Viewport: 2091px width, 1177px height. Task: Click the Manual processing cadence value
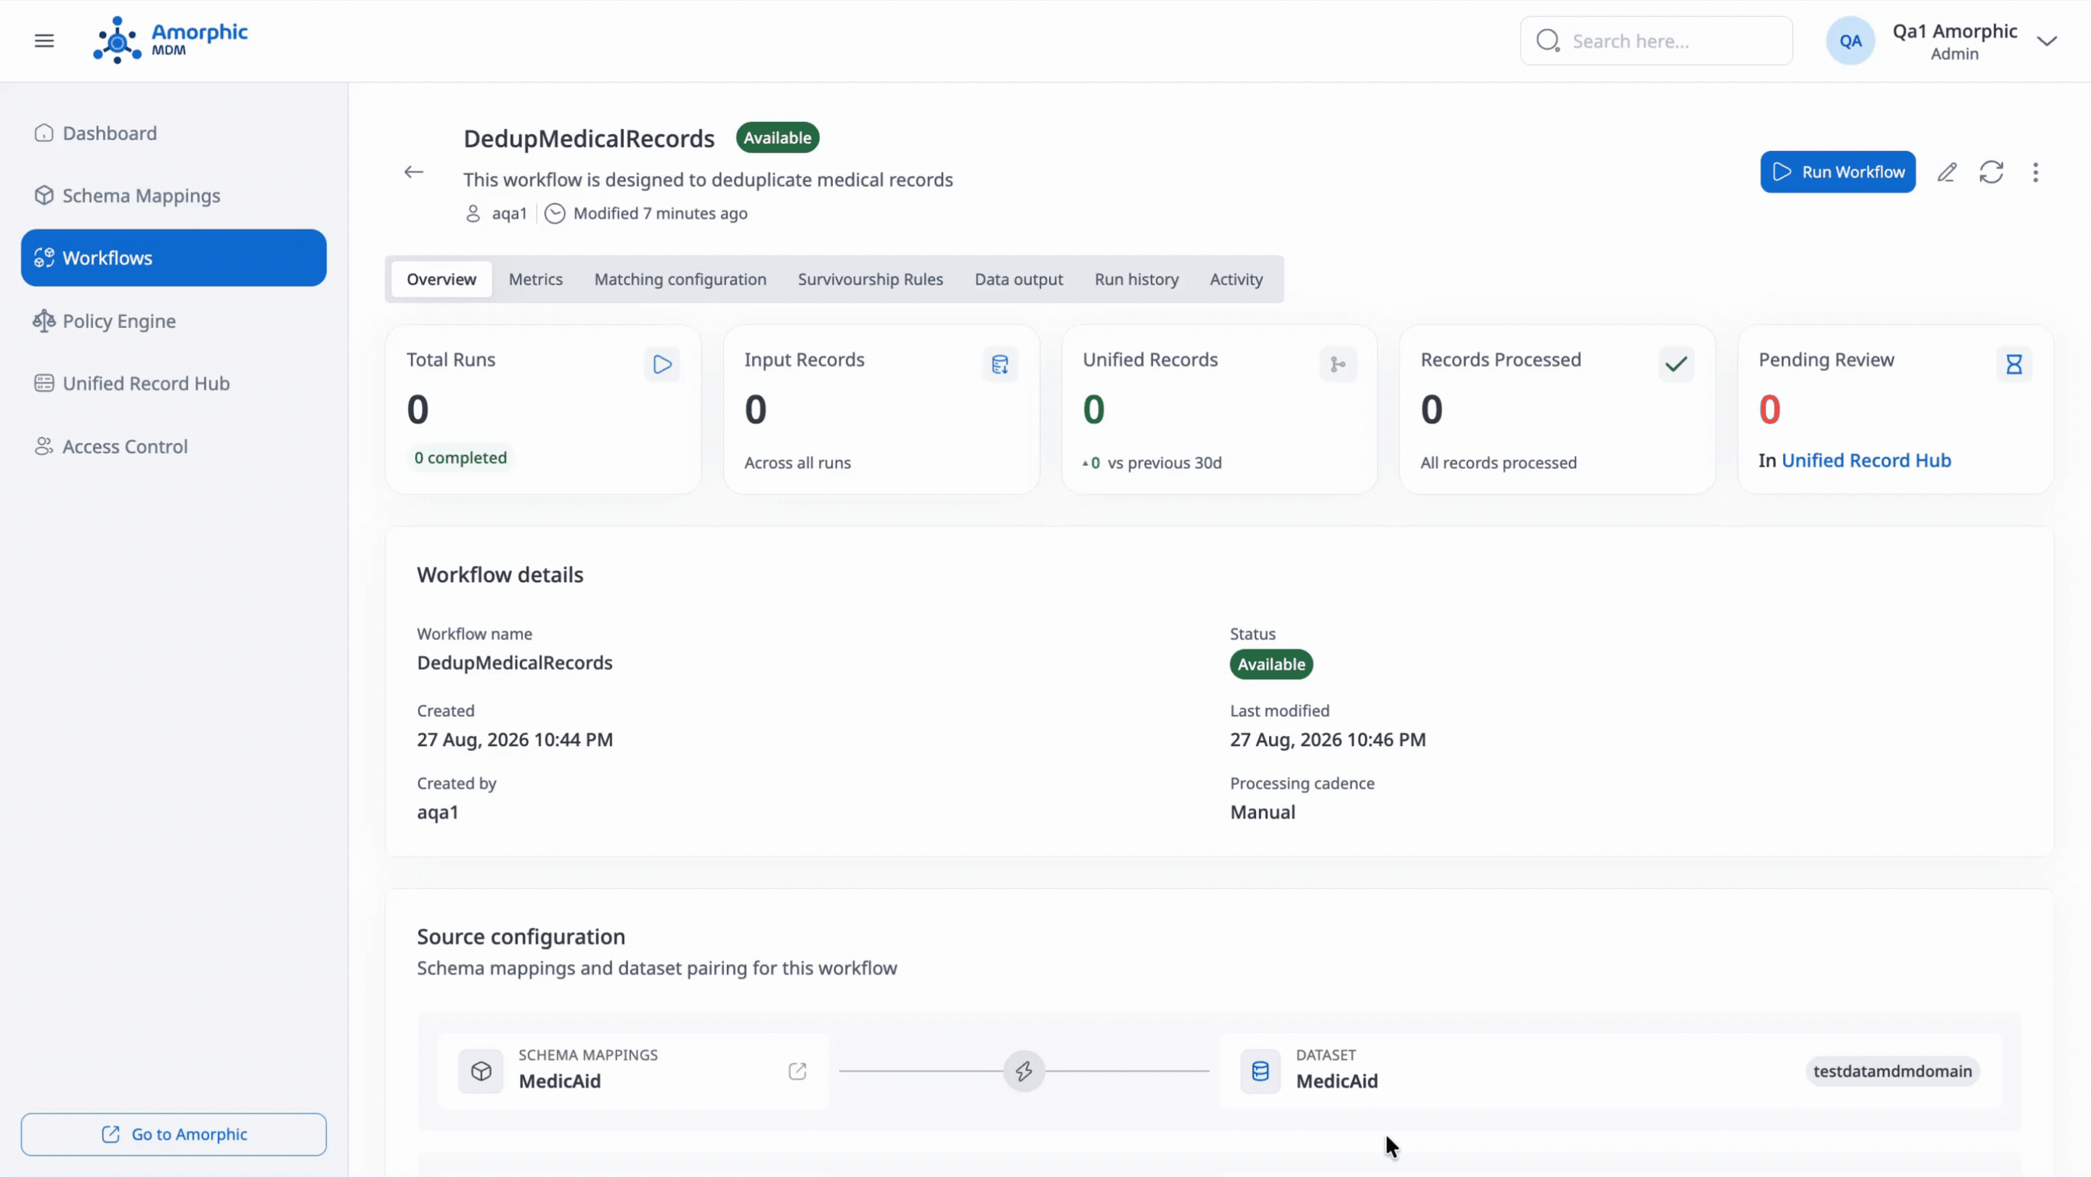[x=1263, y=812]
